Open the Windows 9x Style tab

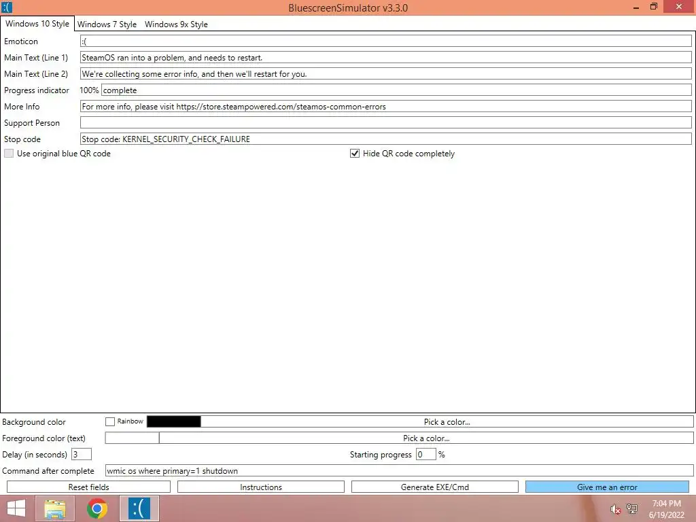coord(176,24)
